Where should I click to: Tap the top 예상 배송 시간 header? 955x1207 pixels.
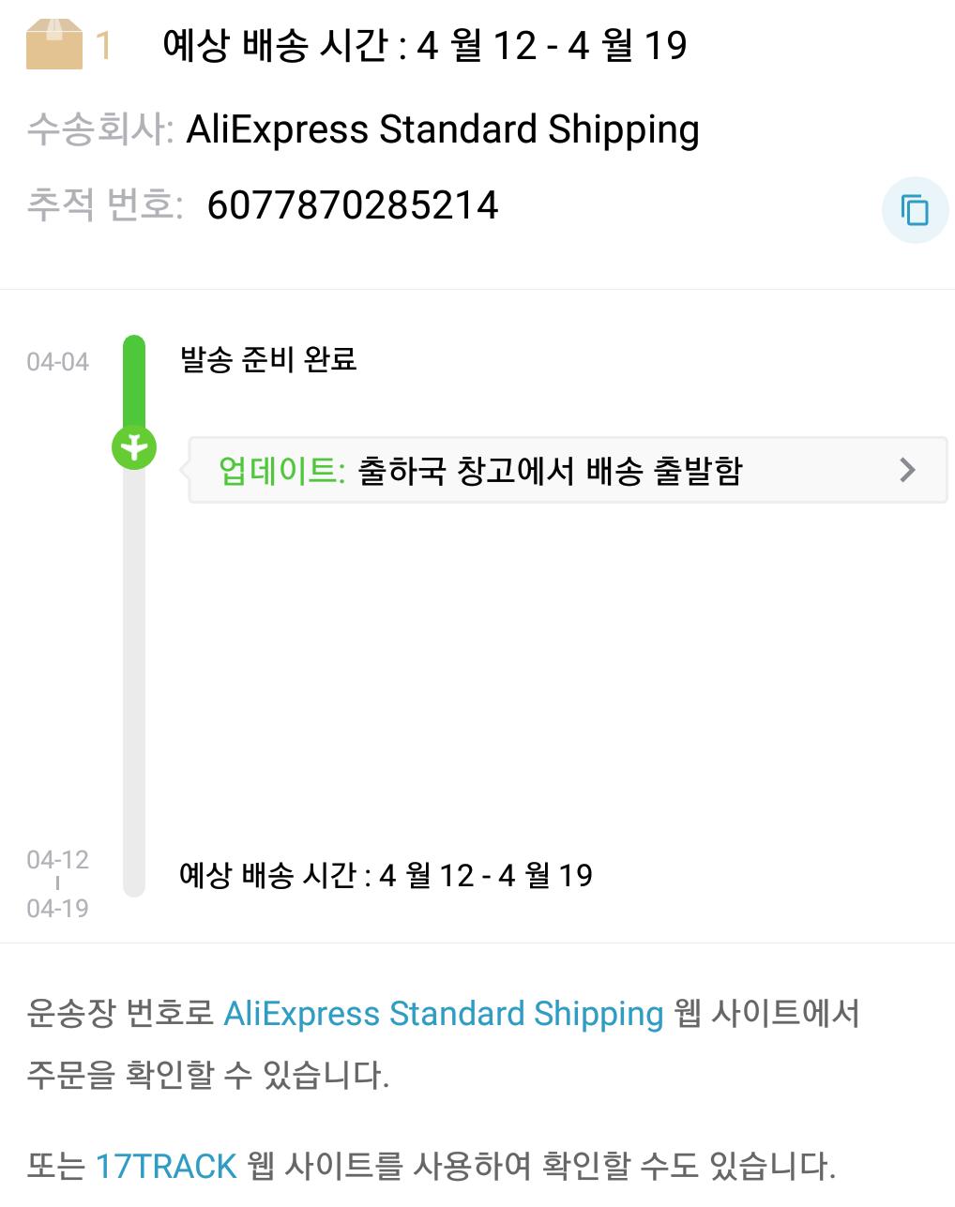click(x=424, y=45)
